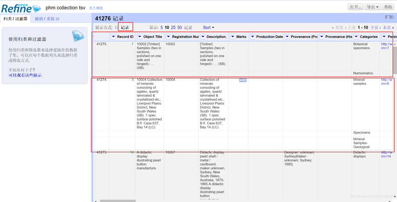Click the 打开... button
Image resolution: width=397 pixels, height=202 pixels.
pos(355,7)
